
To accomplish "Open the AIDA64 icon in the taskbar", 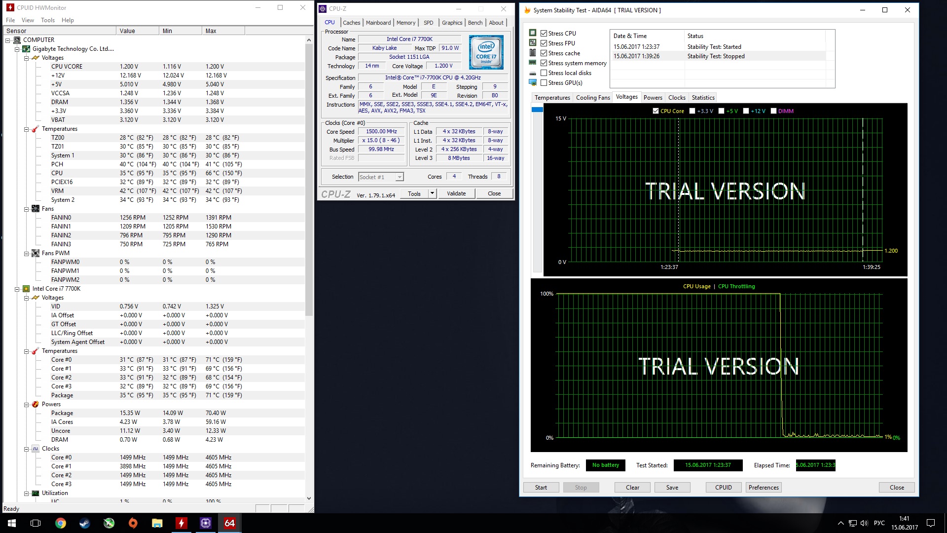I will point(229,523).
